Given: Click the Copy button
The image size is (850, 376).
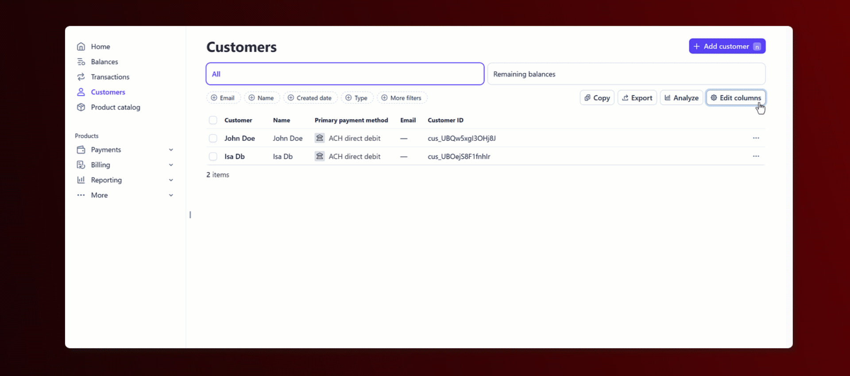Looking at the screenshot, I should [597, 98].
